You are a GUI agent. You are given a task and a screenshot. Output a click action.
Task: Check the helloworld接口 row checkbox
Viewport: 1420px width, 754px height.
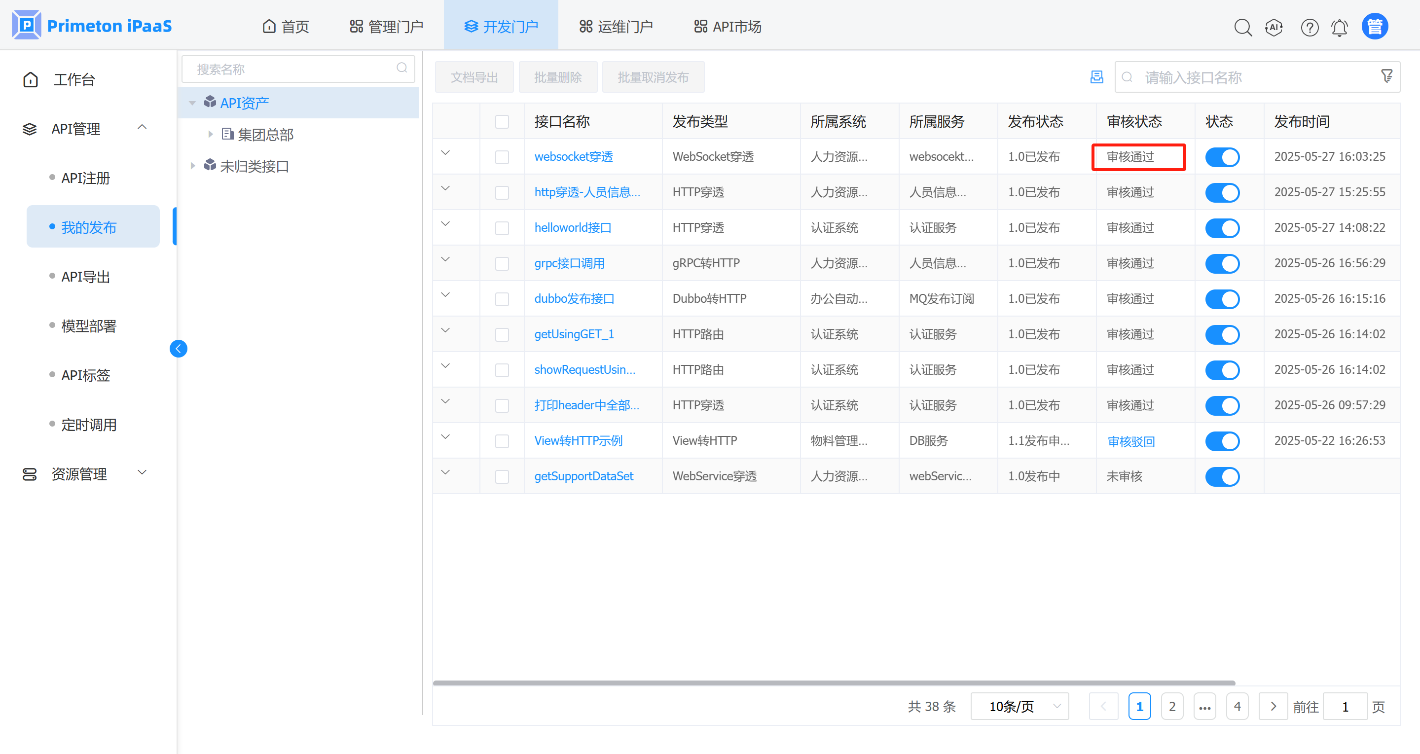(502, 228)
